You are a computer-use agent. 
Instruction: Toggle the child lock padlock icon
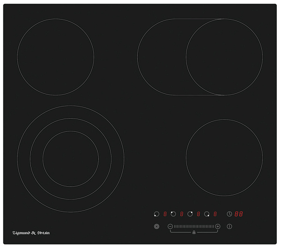194,232
